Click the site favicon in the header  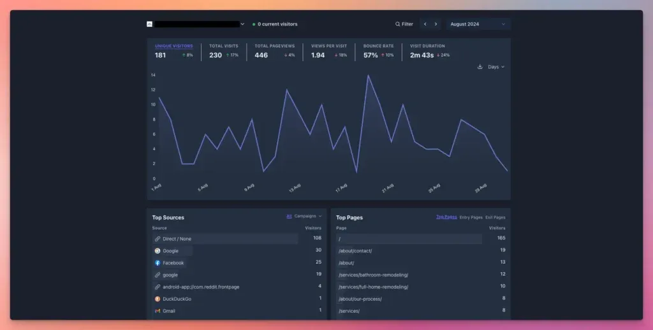(x=149, y=24)
